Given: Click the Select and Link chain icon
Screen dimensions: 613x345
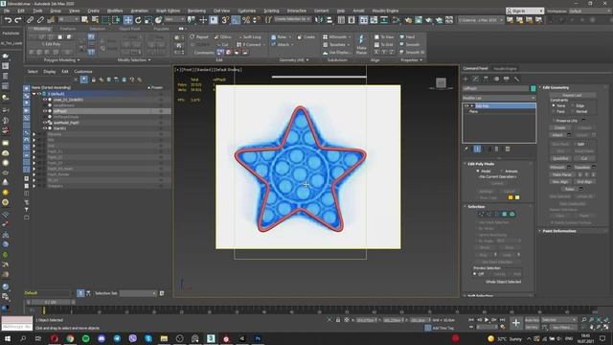Looking at the screenshot, I should click(30, 20).
